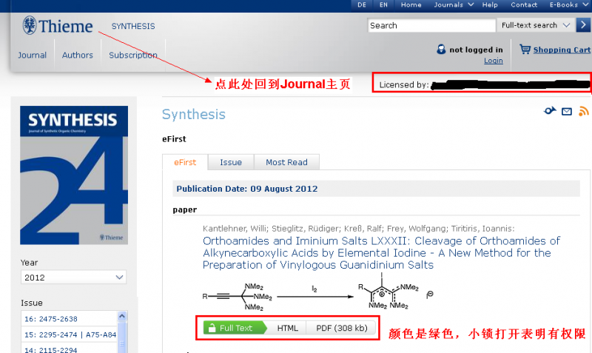
Task: Click the Synthesis page heading
Action: point(194,115)
